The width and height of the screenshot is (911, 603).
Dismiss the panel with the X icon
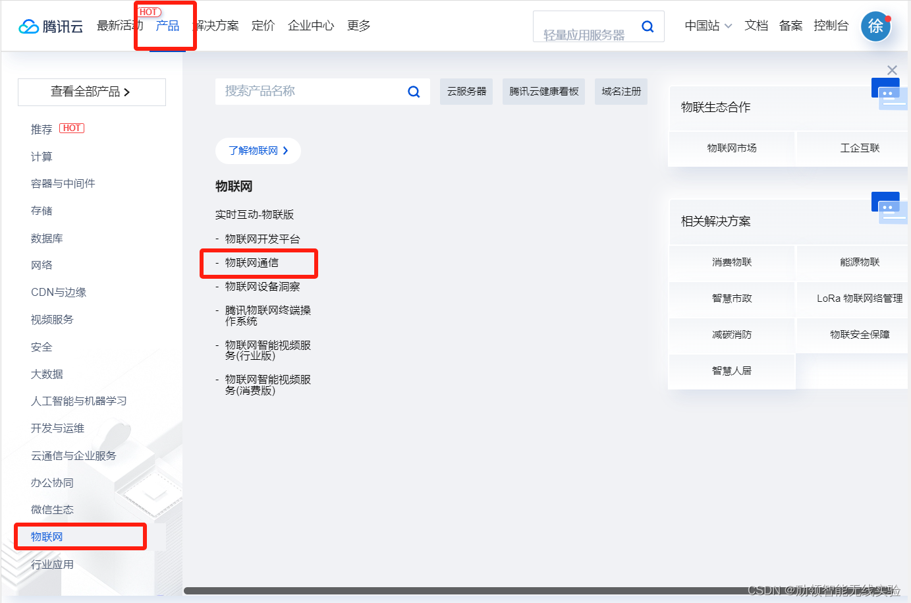click(892, 70)
